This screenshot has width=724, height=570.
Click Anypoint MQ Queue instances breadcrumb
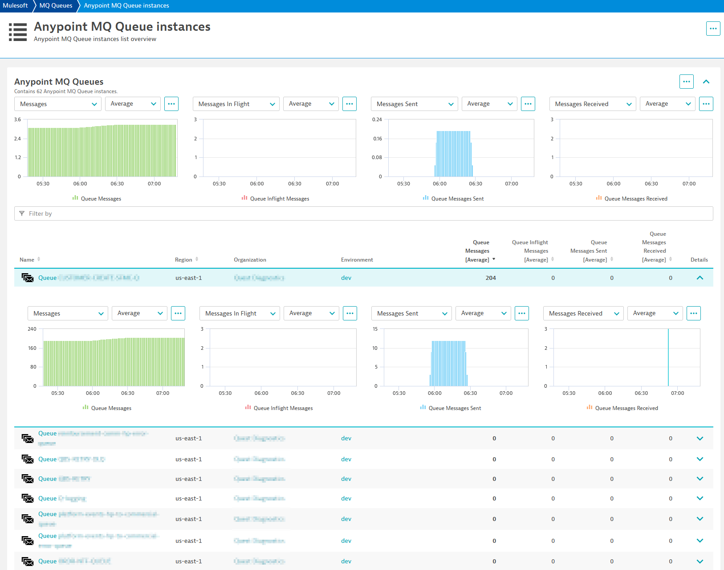(126, 6)
